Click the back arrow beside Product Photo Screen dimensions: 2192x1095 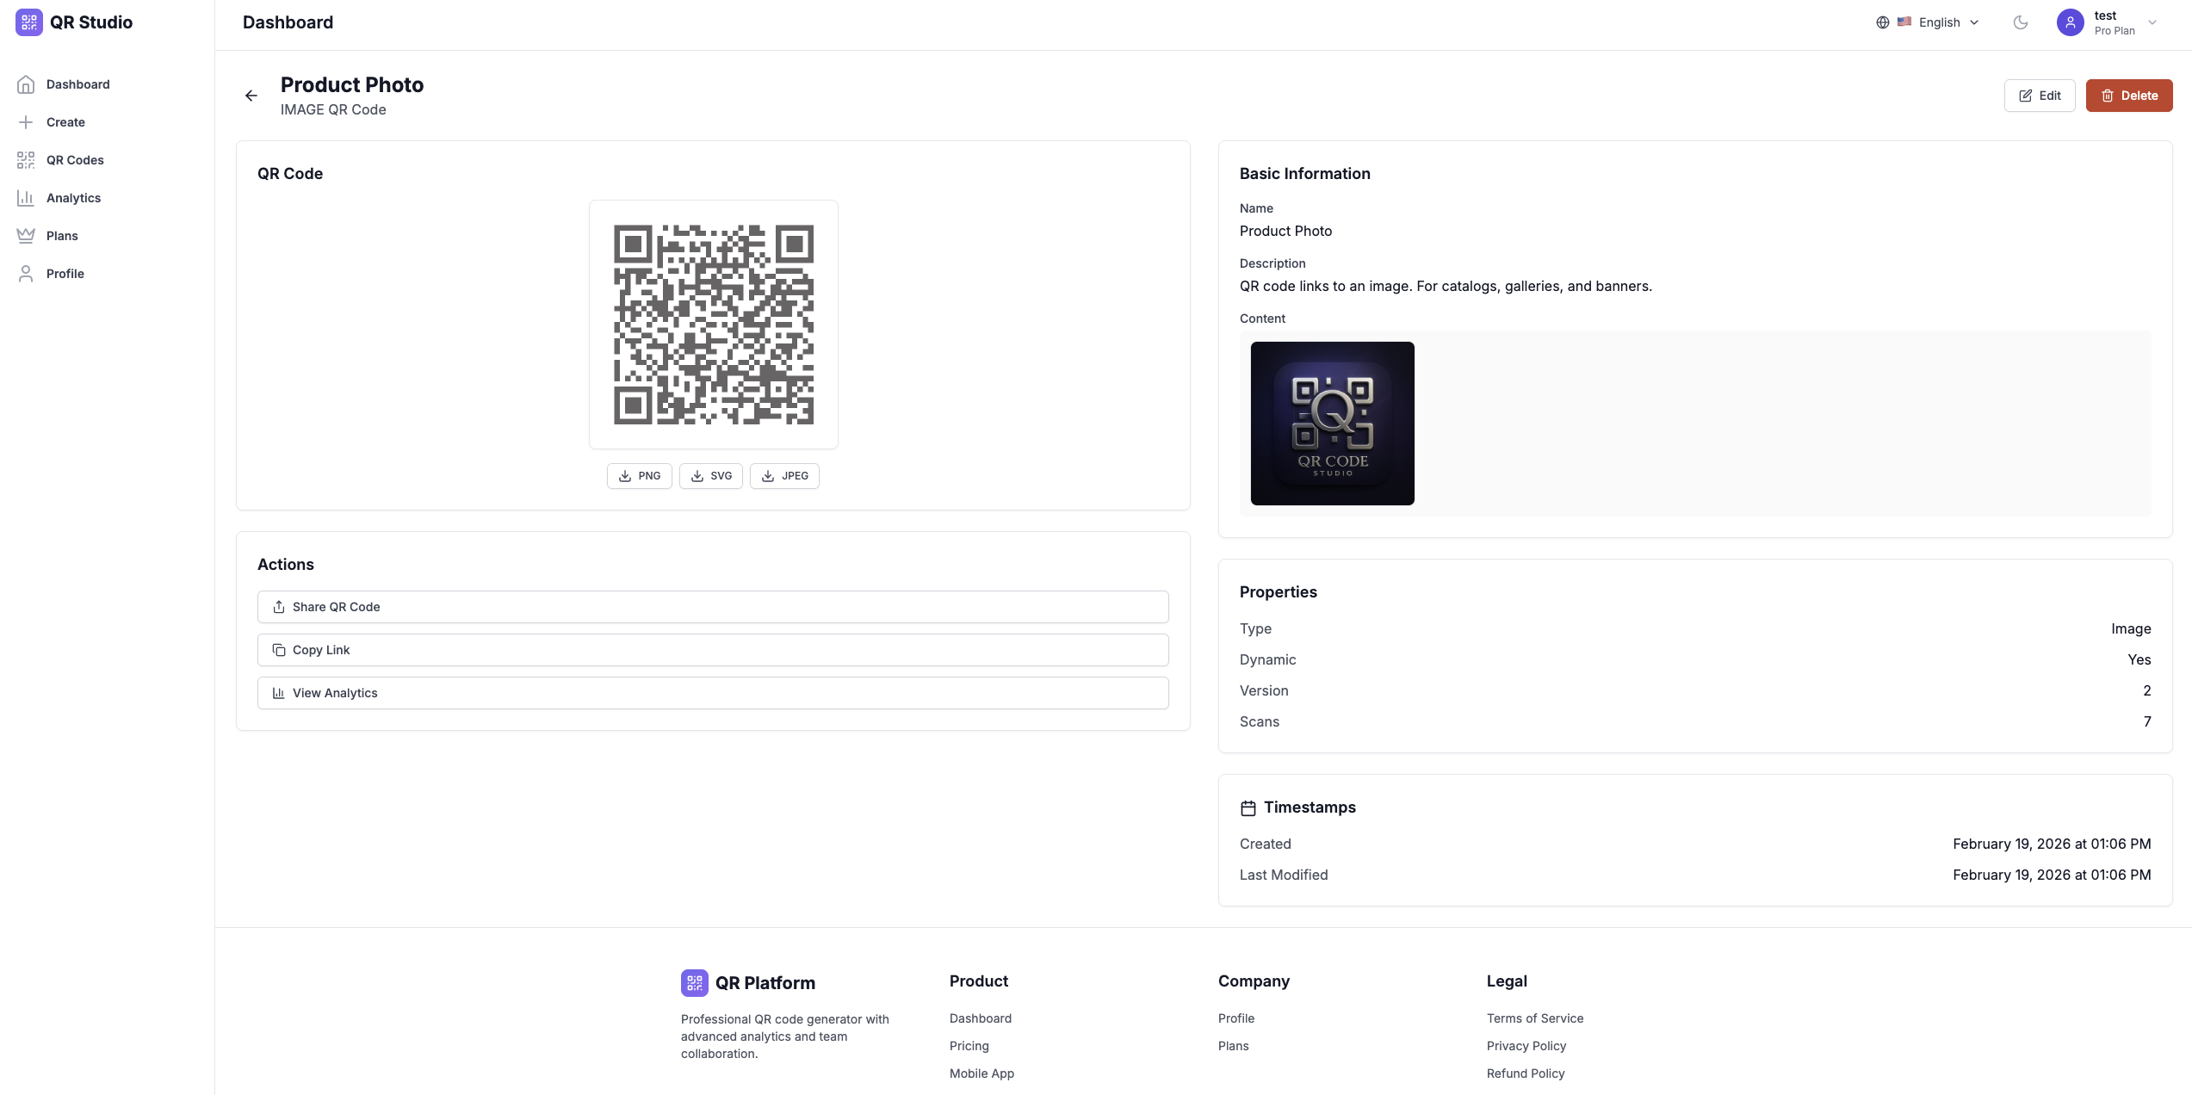tap(251, 95)
